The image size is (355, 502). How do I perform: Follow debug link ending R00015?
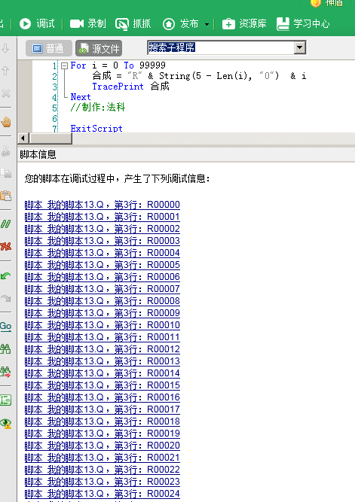[x=102, y=385]
